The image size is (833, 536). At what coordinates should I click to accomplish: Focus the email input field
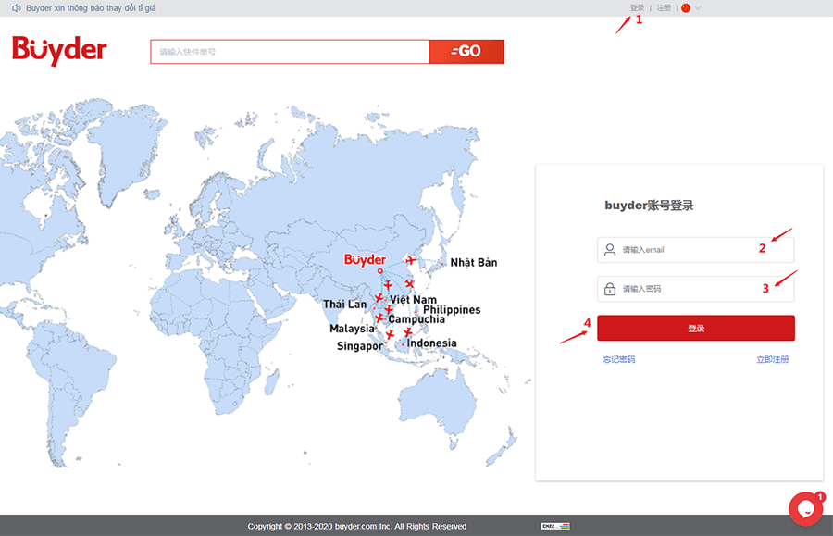coord(695,250)
